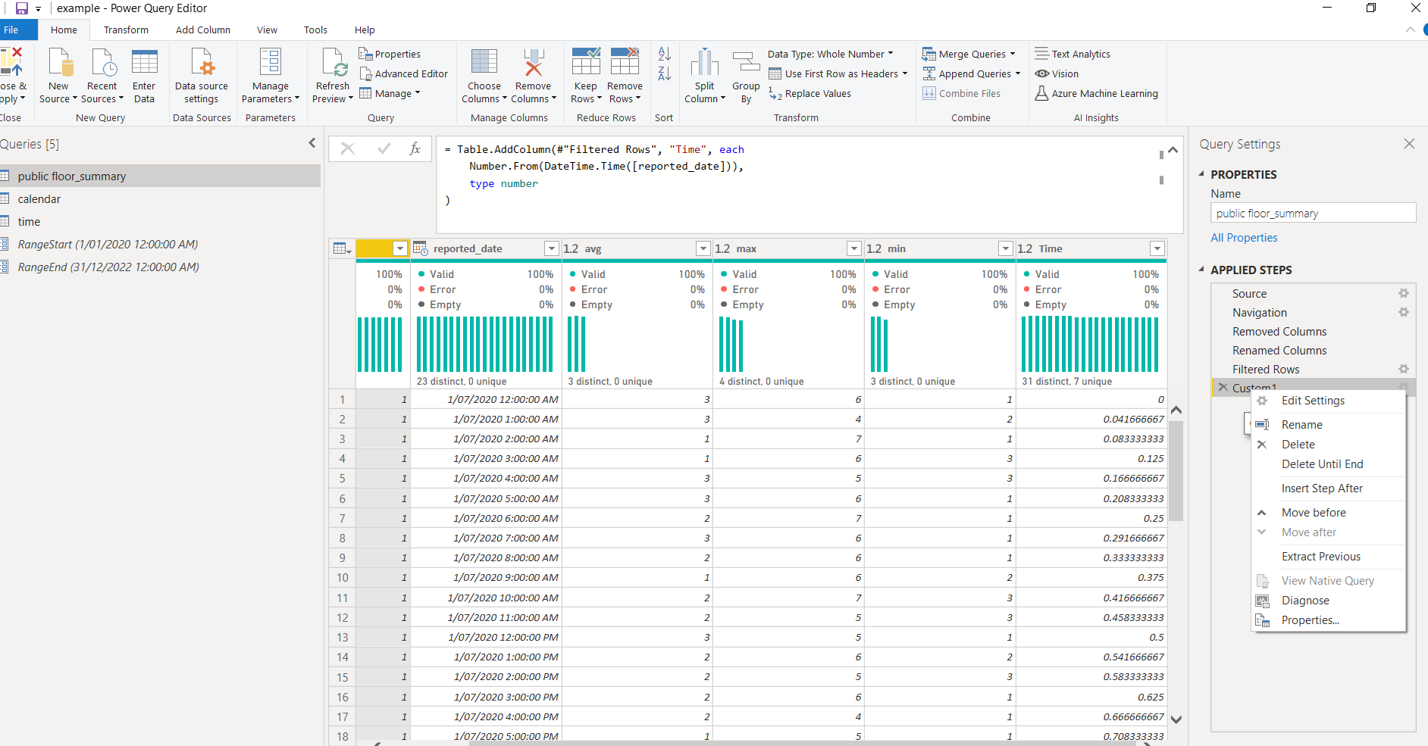Viewport: 1428px width, 746px height.
Task: Open the reported_date column filter
Action: (x=551, y=248)
